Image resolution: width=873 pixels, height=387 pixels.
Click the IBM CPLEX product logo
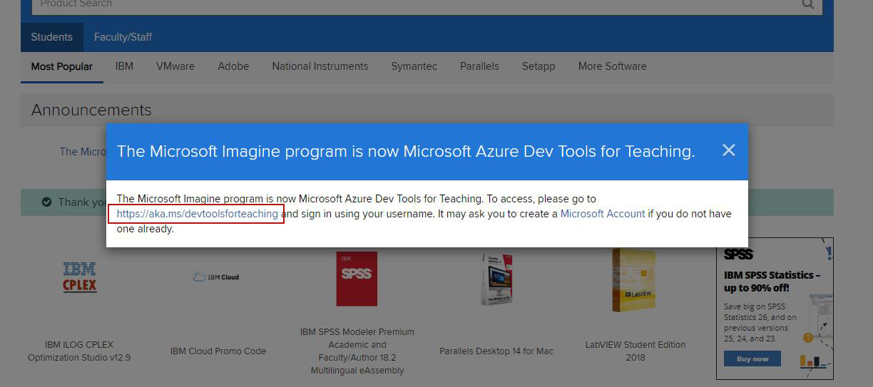[x=79, y=277]
